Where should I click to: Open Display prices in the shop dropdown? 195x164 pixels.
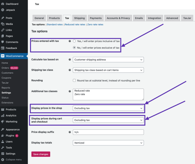pyautogui.click(x=108, y=108)
